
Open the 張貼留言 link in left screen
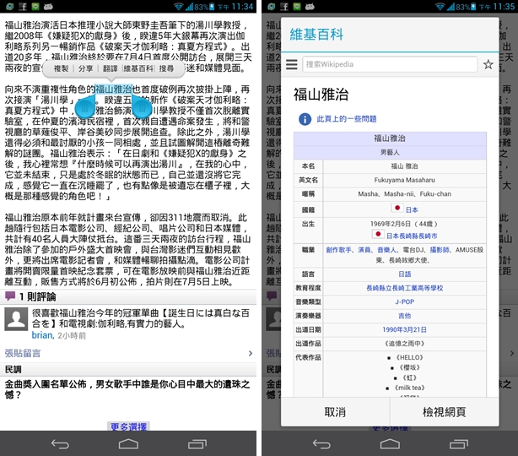pyautogui.click(x=23, y=353)
